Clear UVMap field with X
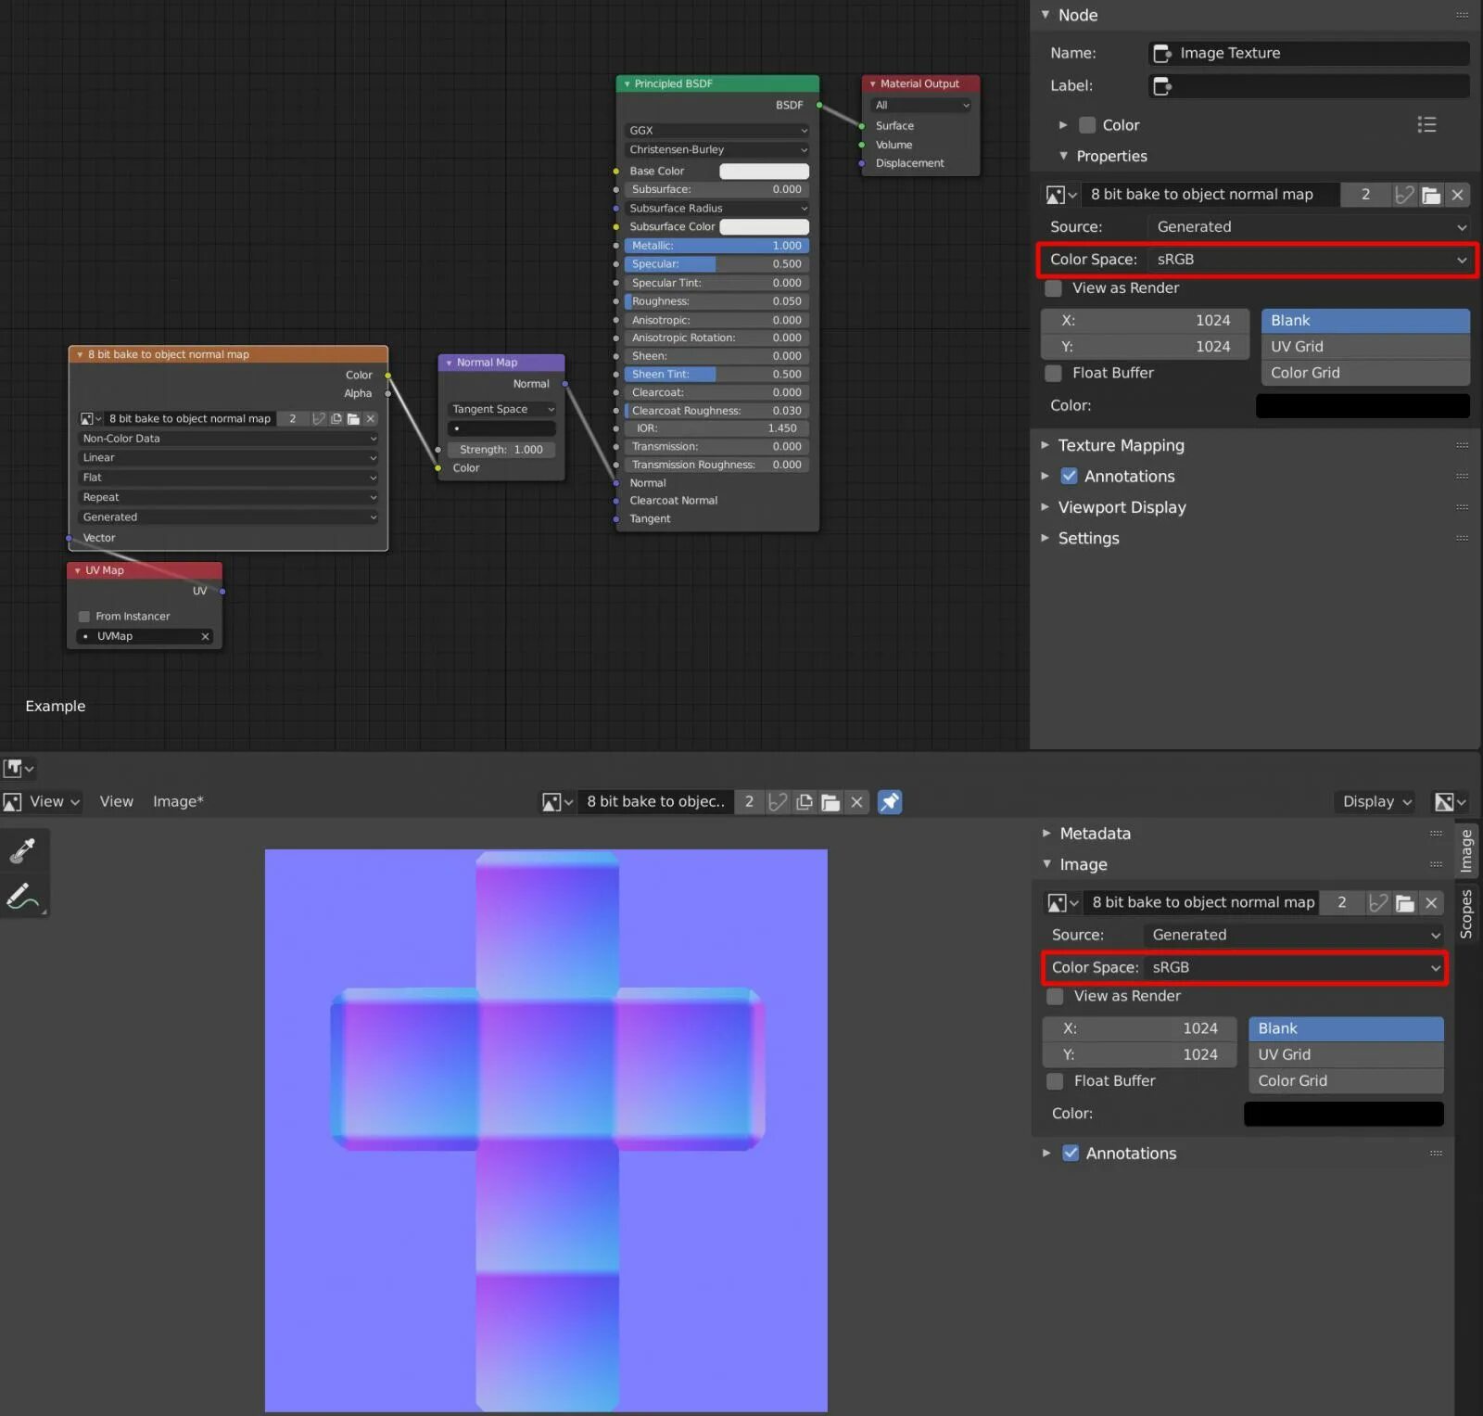The height and width of the screenshot is (1416, 1483). [x=205, y=636]
